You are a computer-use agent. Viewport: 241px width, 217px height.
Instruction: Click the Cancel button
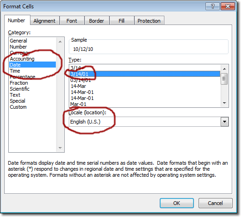tap(215, 203)
